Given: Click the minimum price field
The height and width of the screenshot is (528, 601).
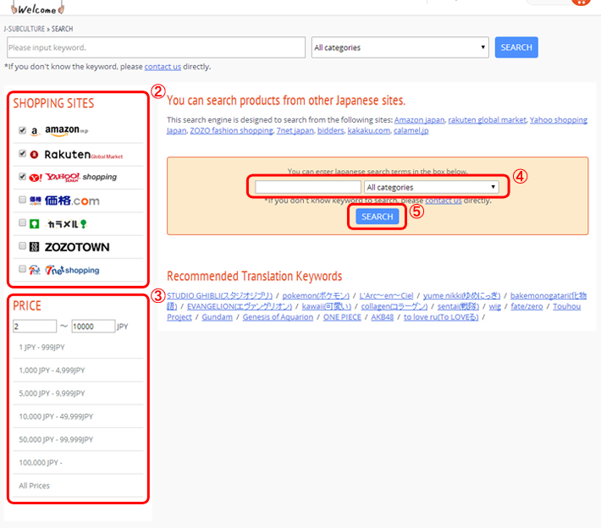Looking at the screenshot, I should point(35,327).
